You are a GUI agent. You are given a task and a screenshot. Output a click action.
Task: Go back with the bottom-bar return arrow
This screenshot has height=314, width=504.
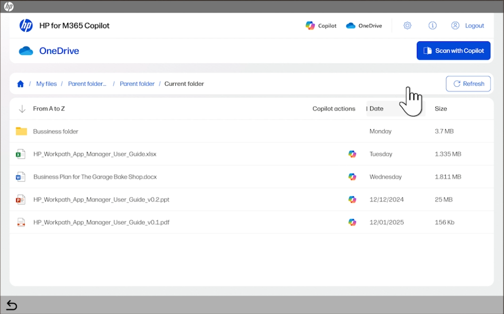pos(11,305)
